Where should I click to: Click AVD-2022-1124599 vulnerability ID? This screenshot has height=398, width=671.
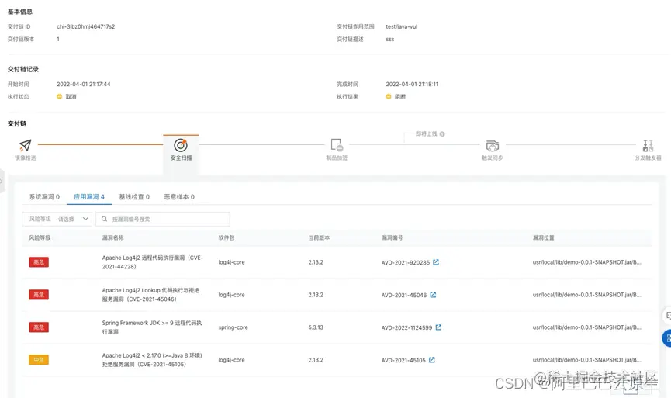tap(406, 327)
